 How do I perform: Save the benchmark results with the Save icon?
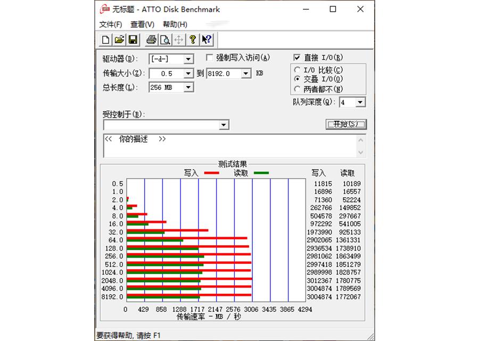coord(133,39)
